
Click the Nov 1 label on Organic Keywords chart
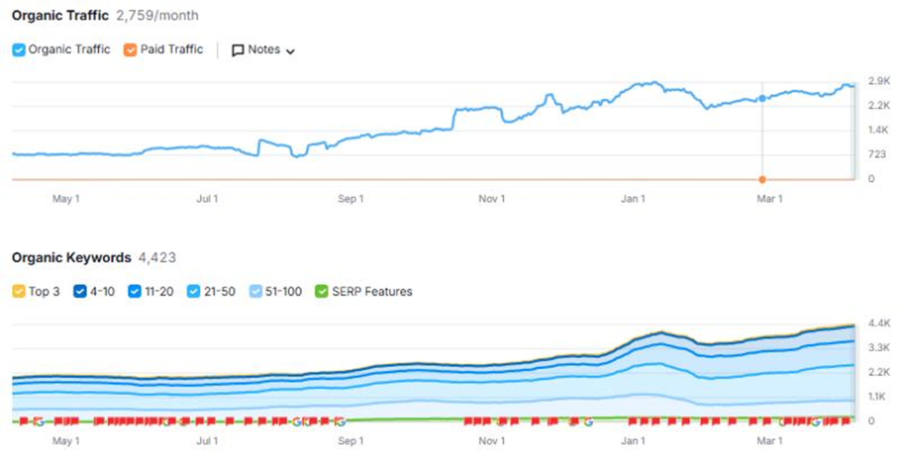click(491, 441)
